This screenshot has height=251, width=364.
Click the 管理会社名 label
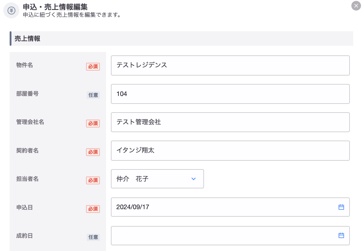tap(30, 122)
